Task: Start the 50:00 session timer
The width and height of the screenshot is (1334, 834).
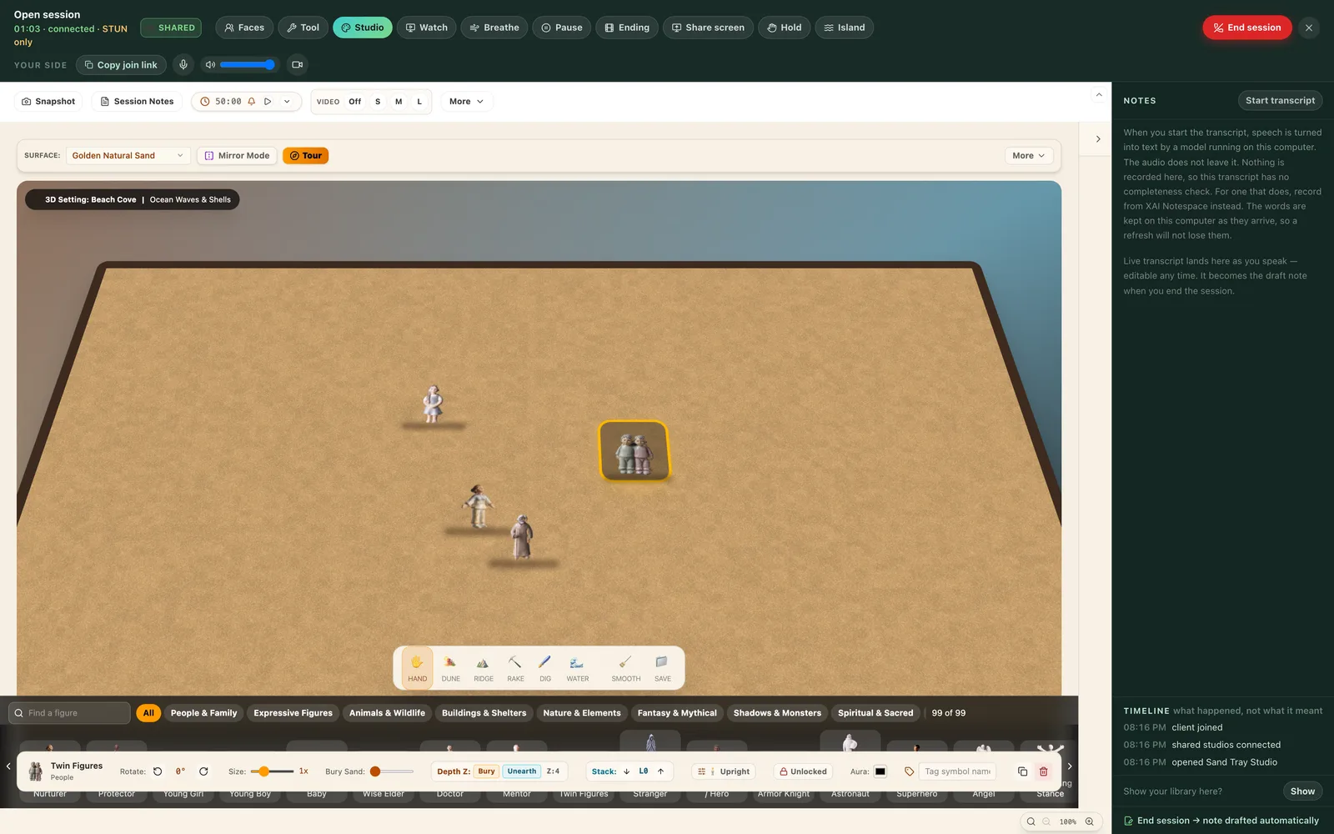Action: click(268, 102)
